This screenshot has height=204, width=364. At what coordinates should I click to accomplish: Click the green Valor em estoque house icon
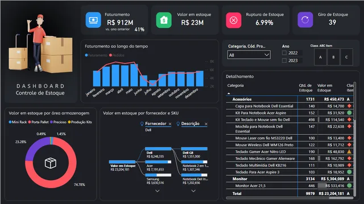click(x=164, y=20)
